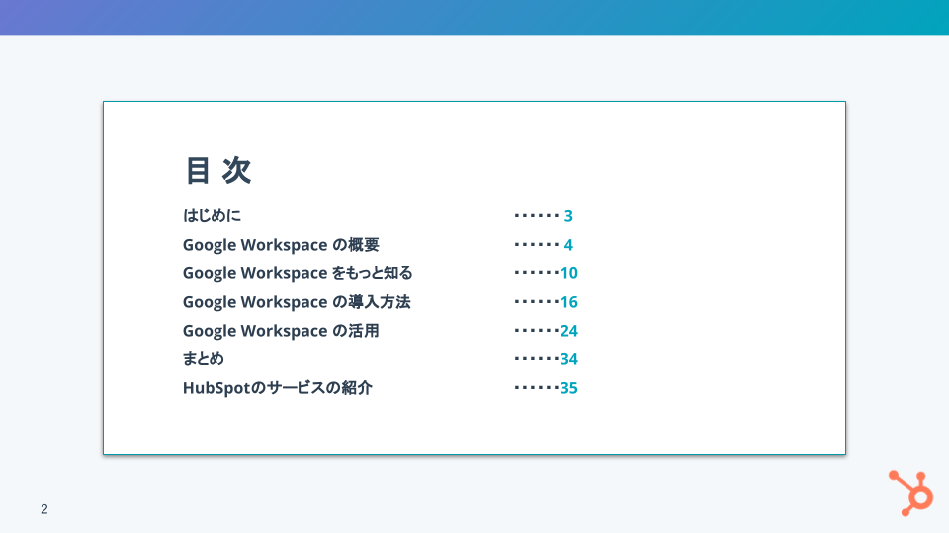Click the slide number 2 footer
This screenshot has width=949, height=533.
[44, 509]
